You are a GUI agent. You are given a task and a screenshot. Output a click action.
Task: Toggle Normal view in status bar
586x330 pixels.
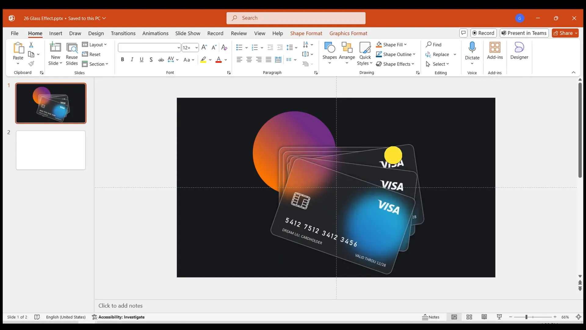click(x=454, y=317)
